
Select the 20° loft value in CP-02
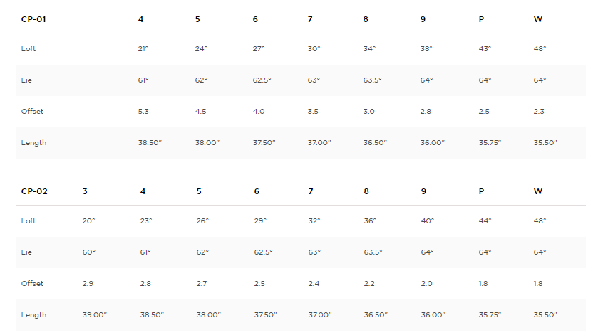click(88, 220)
